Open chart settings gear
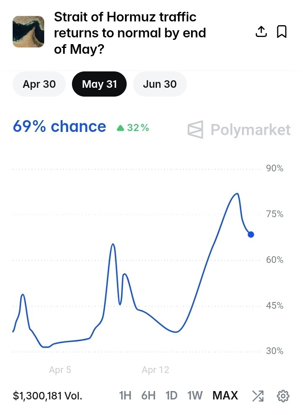The height and width of the screenshot is (415, 303). pos(283,396)
